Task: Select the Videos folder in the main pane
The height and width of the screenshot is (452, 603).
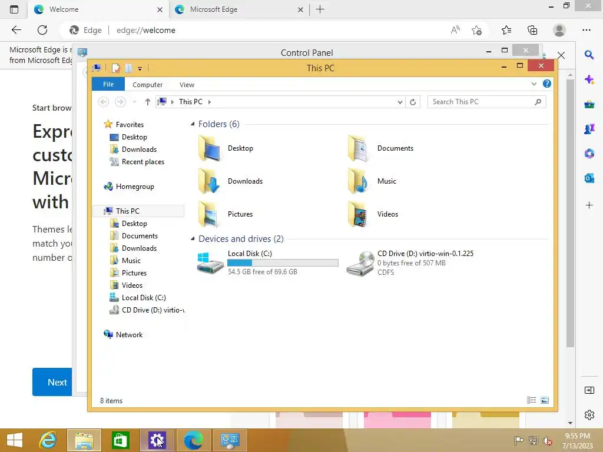Action: (x=373, y=214)
